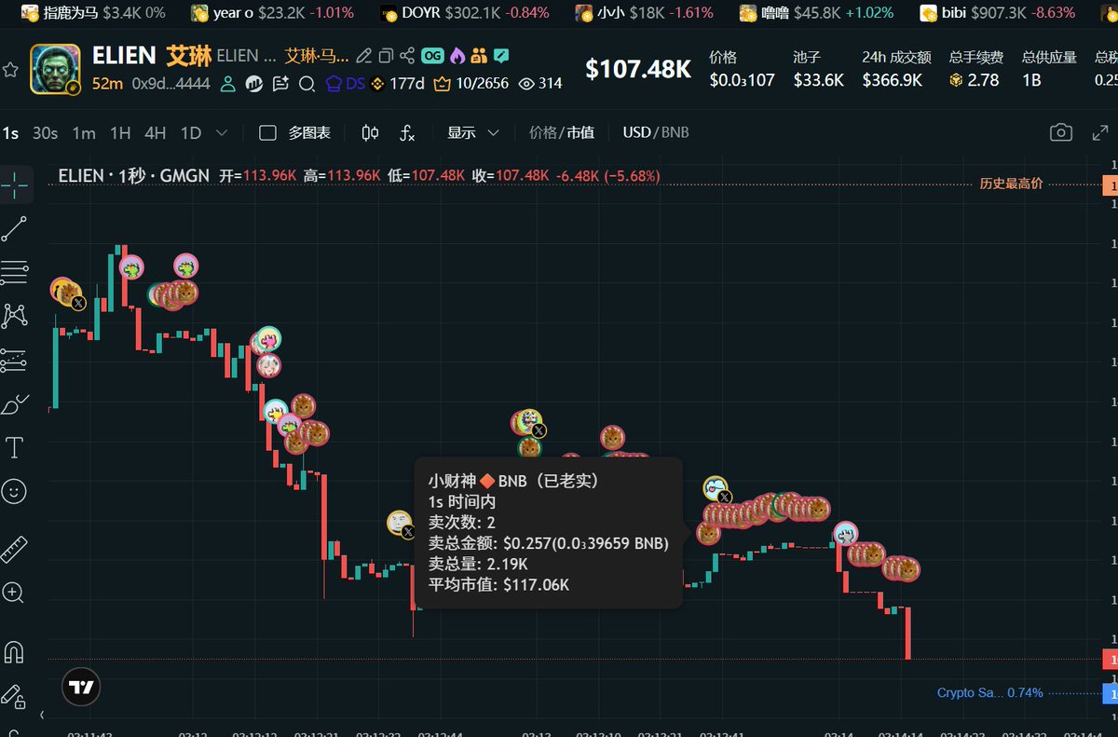Select the 4H timeframe
1118x737 pixels.
(156, 133)
